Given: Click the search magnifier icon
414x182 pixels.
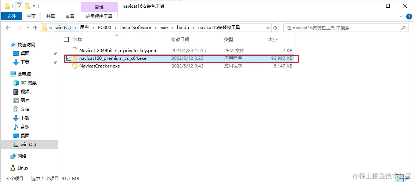Looking at the screenshot, I should click(403, 28).
